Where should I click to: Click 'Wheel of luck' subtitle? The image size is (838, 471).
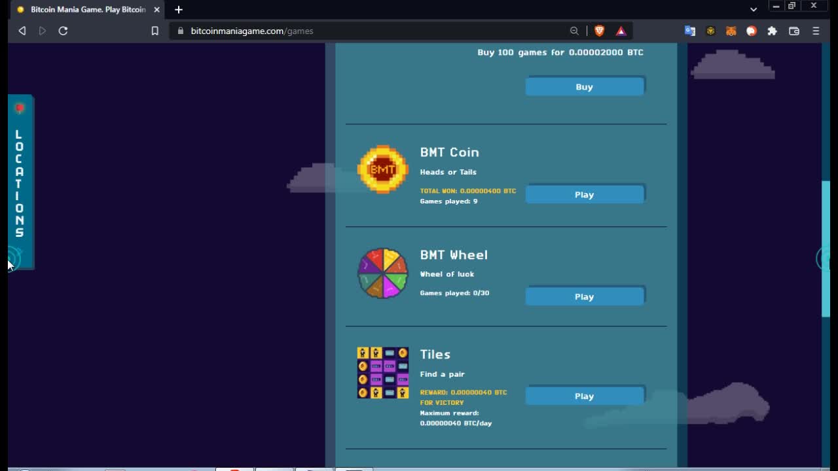(447, 274)
